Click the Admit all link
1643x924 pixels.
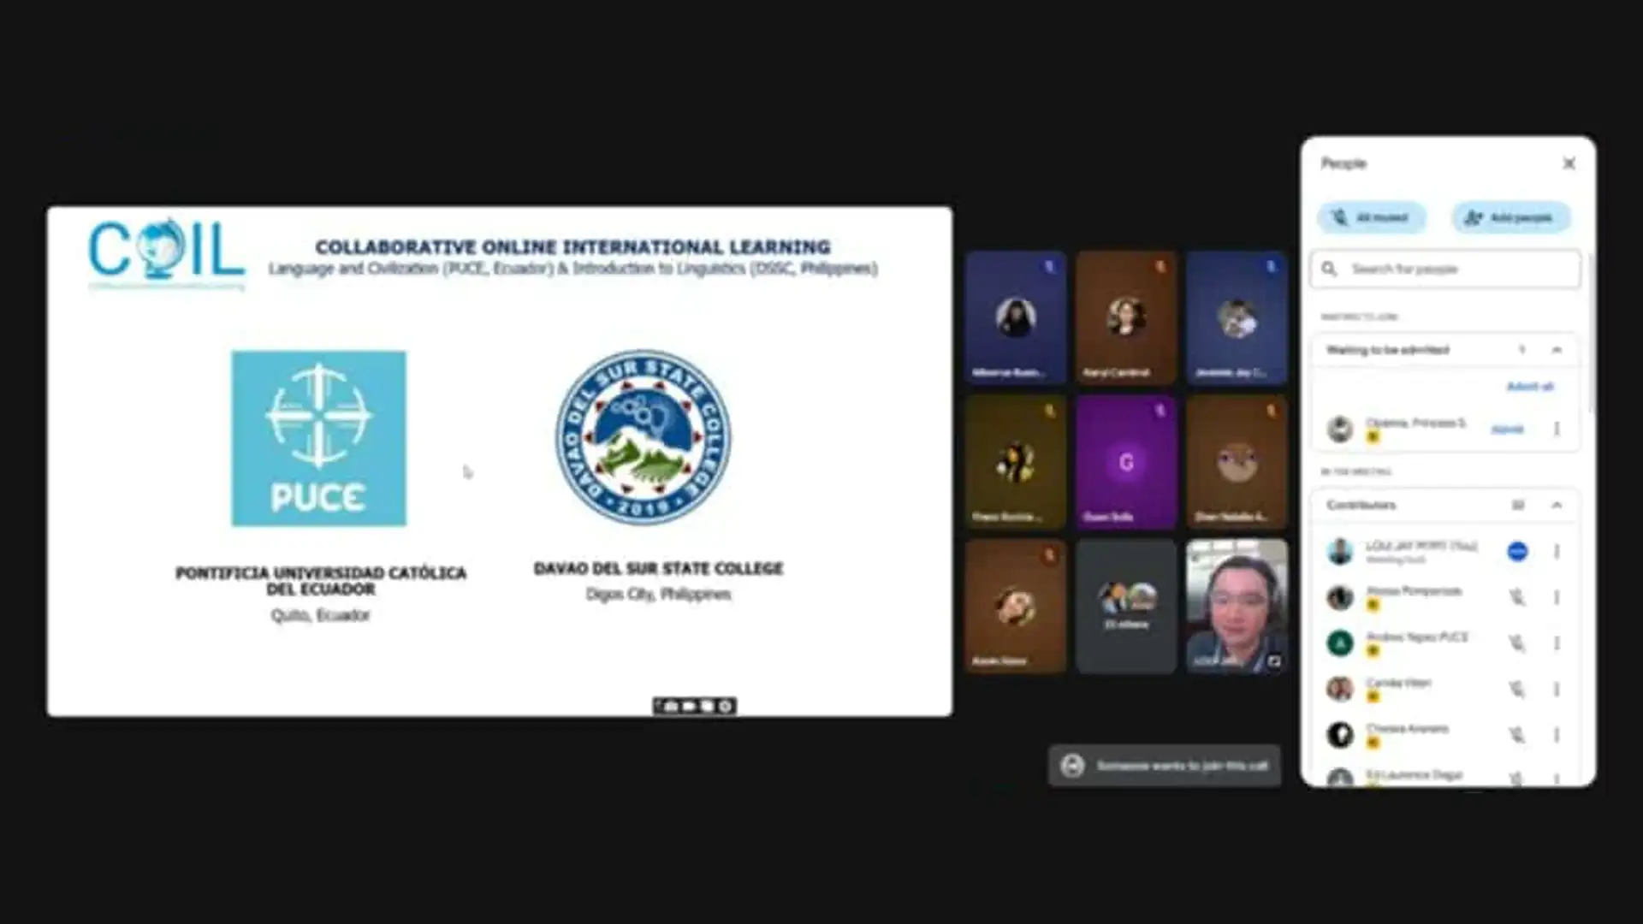1529,387
